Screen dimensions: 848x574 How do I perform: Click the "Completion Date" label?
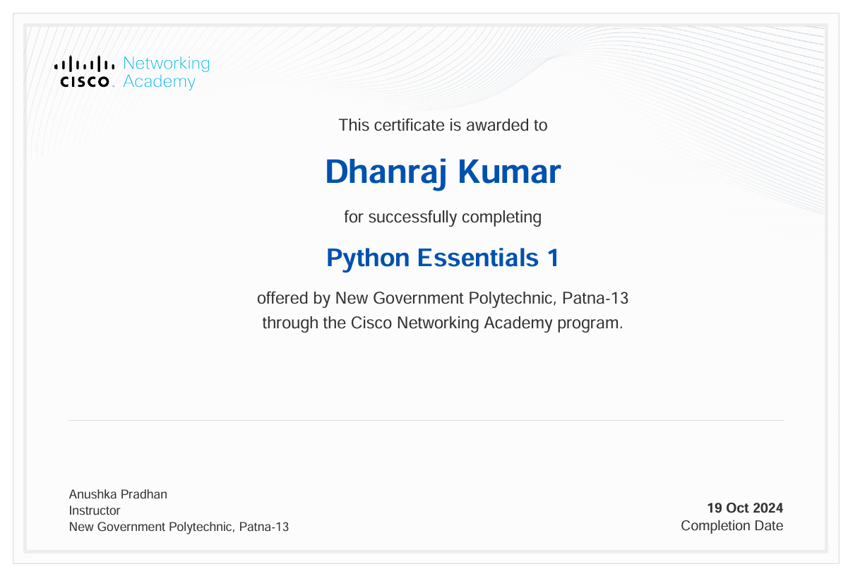pyautogui.click(x=732, y=526)
